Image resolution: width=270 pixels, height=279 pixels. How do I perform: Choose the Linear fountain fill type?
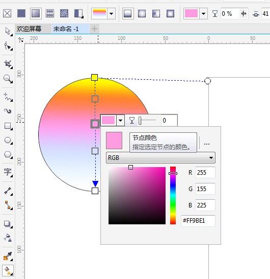coord(128,13)
